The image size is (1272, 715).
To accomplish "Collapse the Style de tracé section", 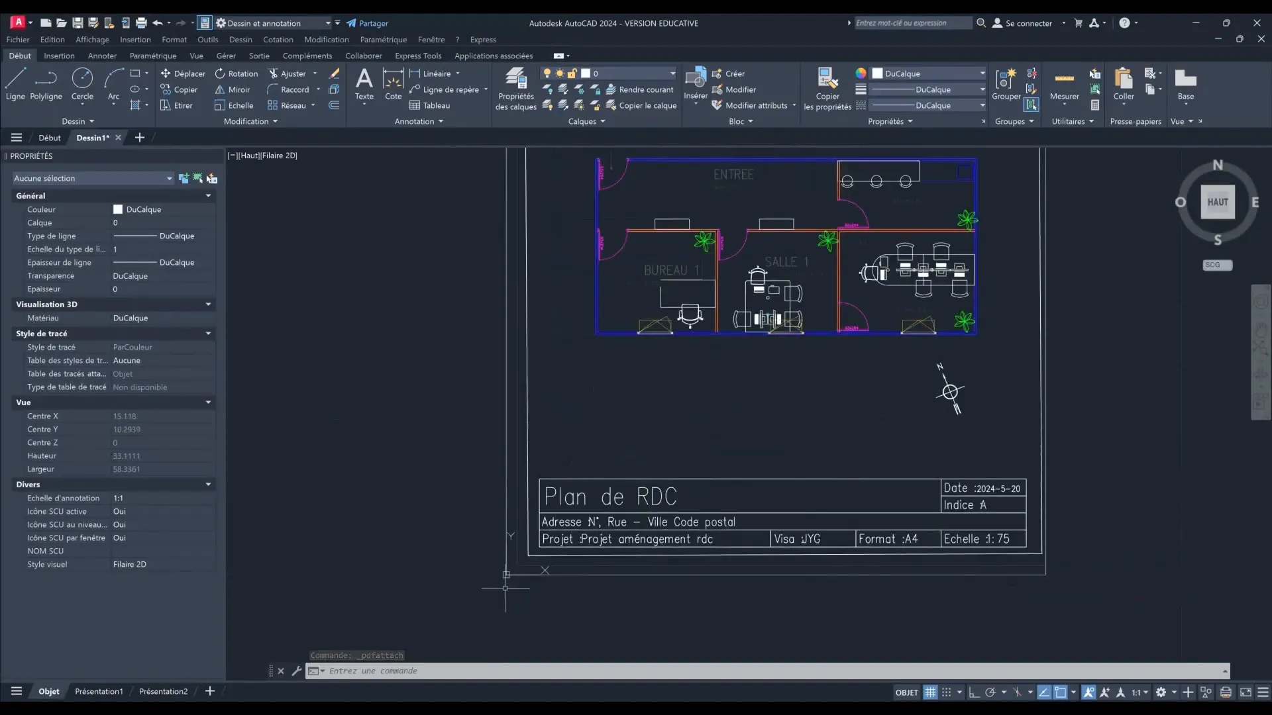I will tap(208, 334).
